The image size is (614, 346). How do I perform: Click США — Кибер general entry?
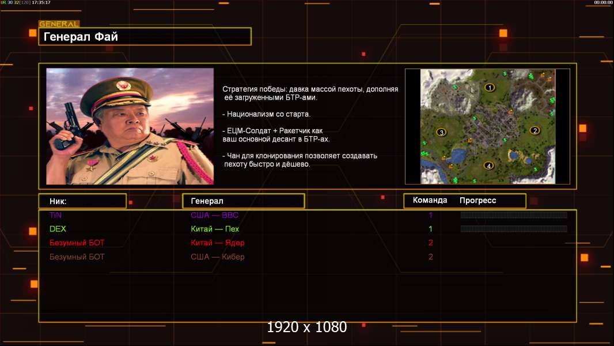[x=217, y=257]
